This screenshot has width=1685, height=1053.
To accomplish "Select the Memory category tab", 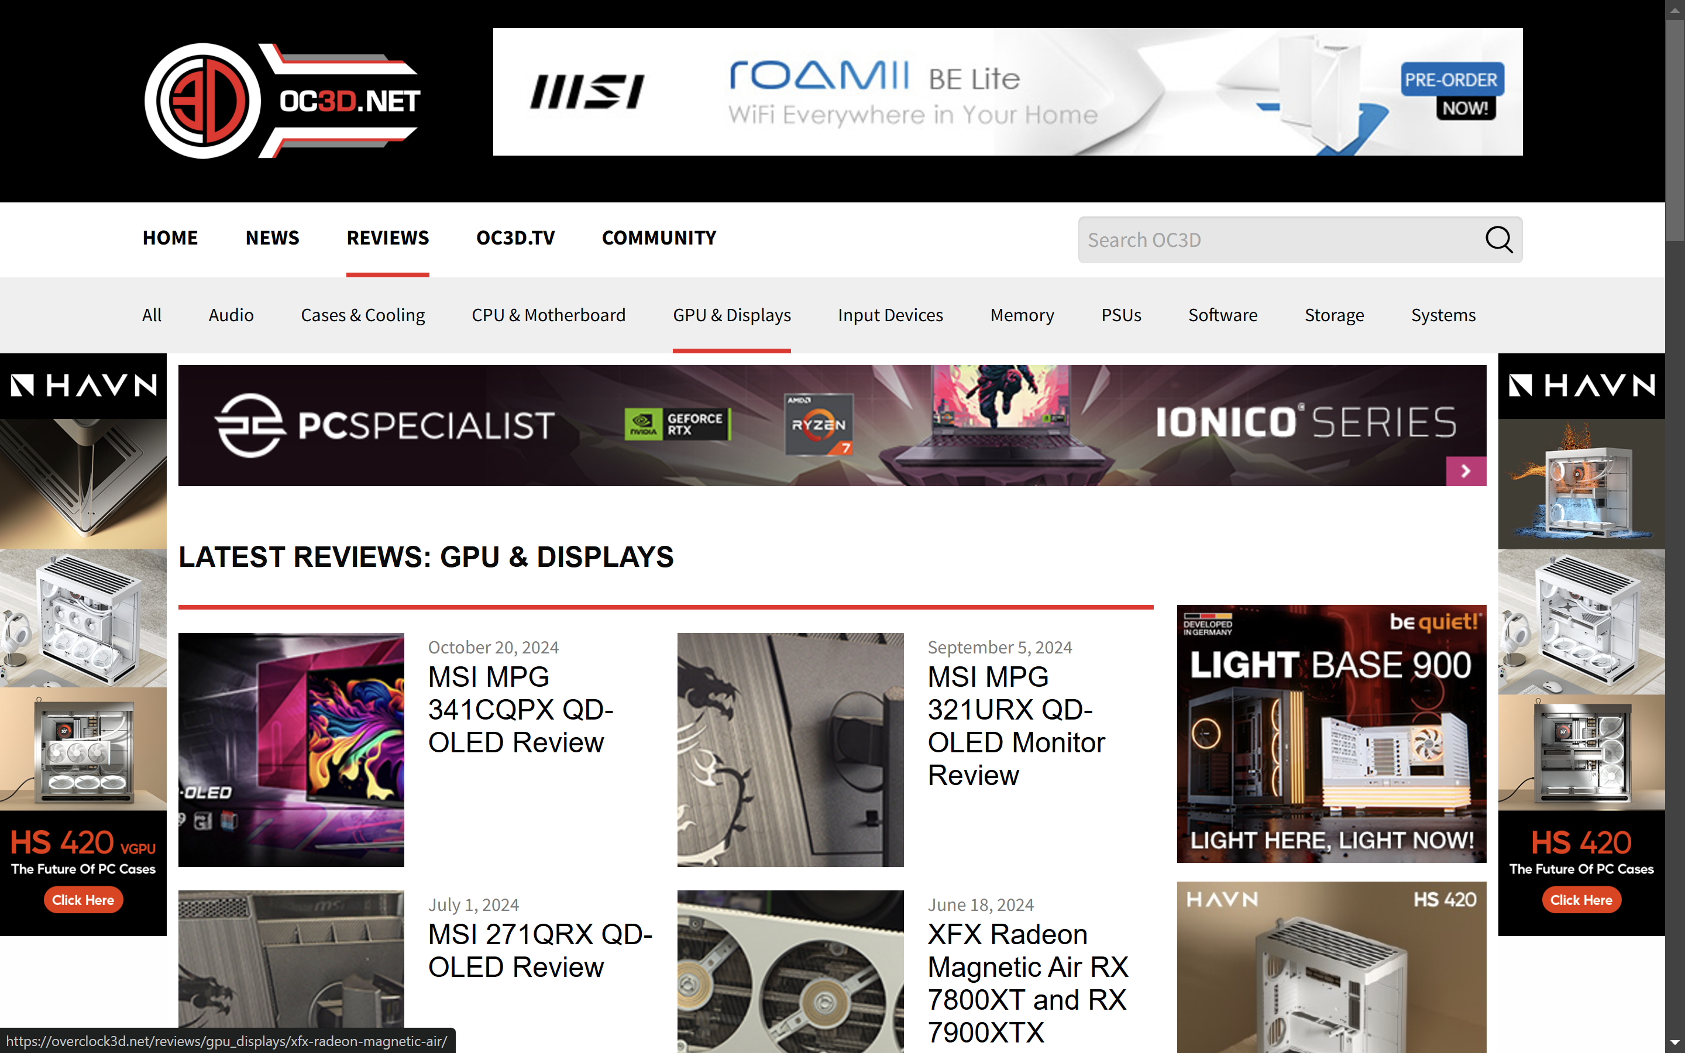I will [x=1022, y=315].
